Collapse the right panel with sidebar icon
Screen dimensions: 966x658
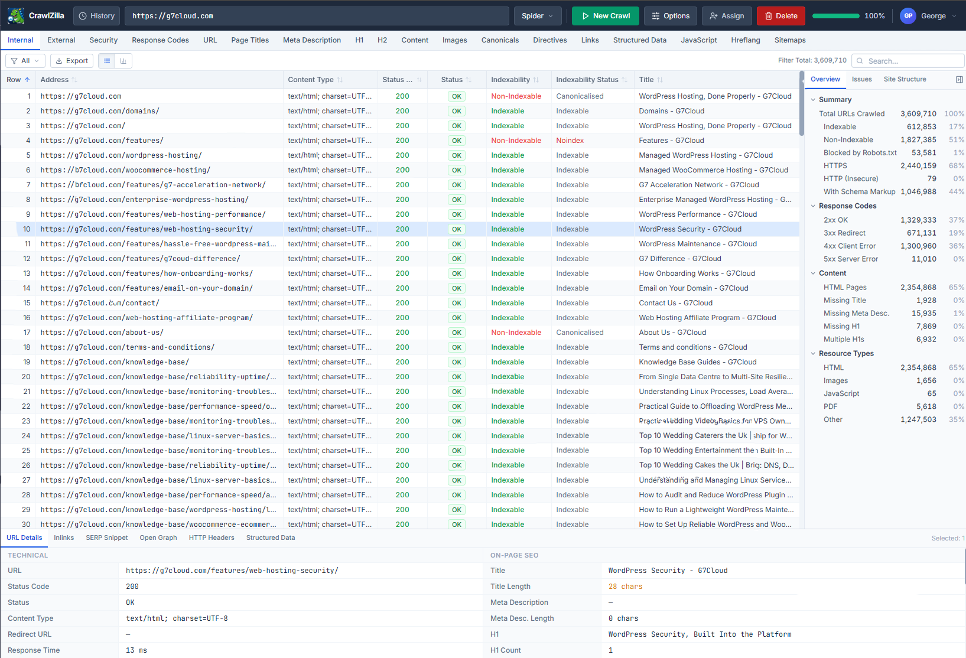click(x=958, y=79)
